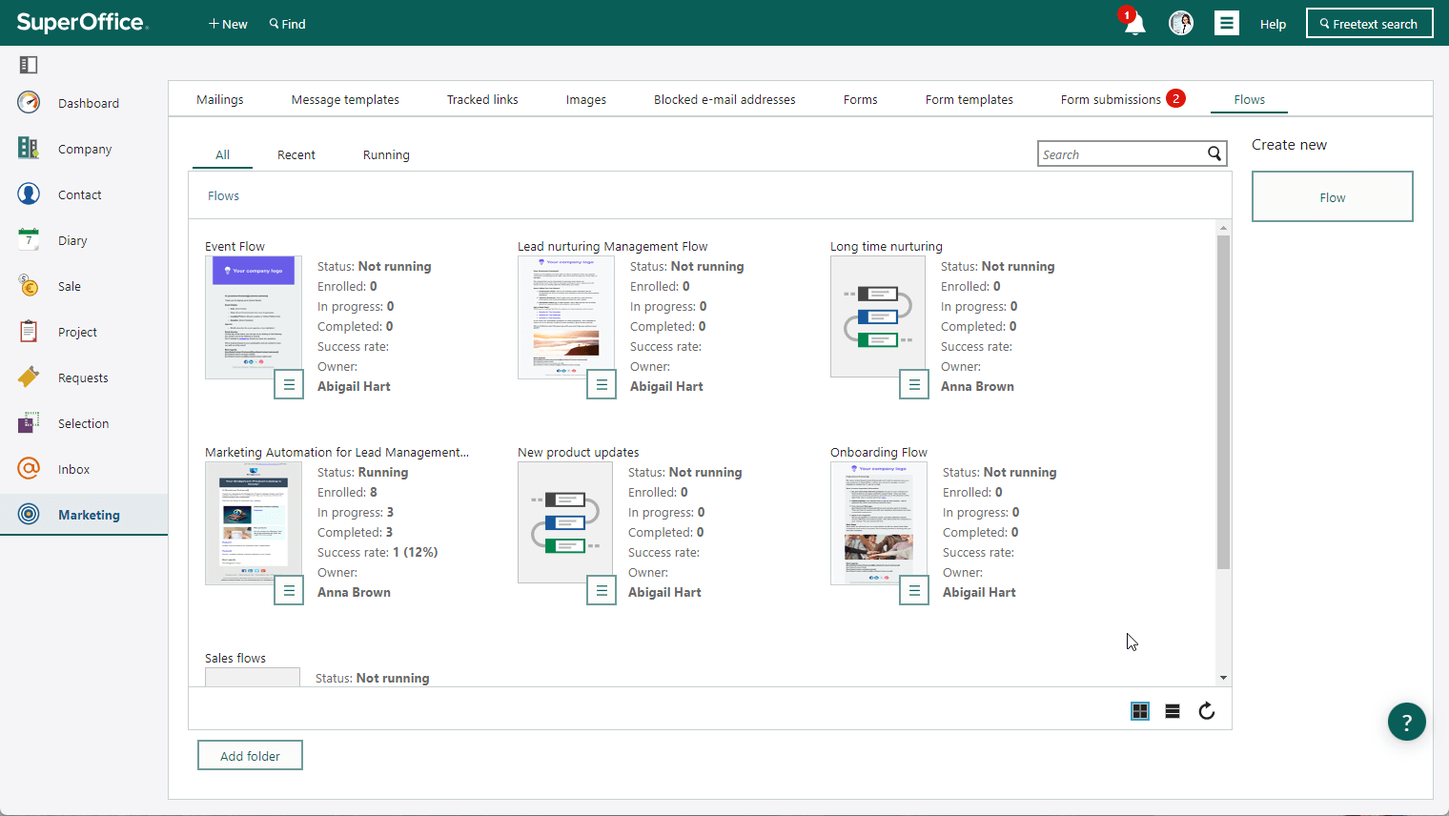Viewport: 1449px width, 816px height.
Task: Click the Sale coins icon
Action: [29, 285]
